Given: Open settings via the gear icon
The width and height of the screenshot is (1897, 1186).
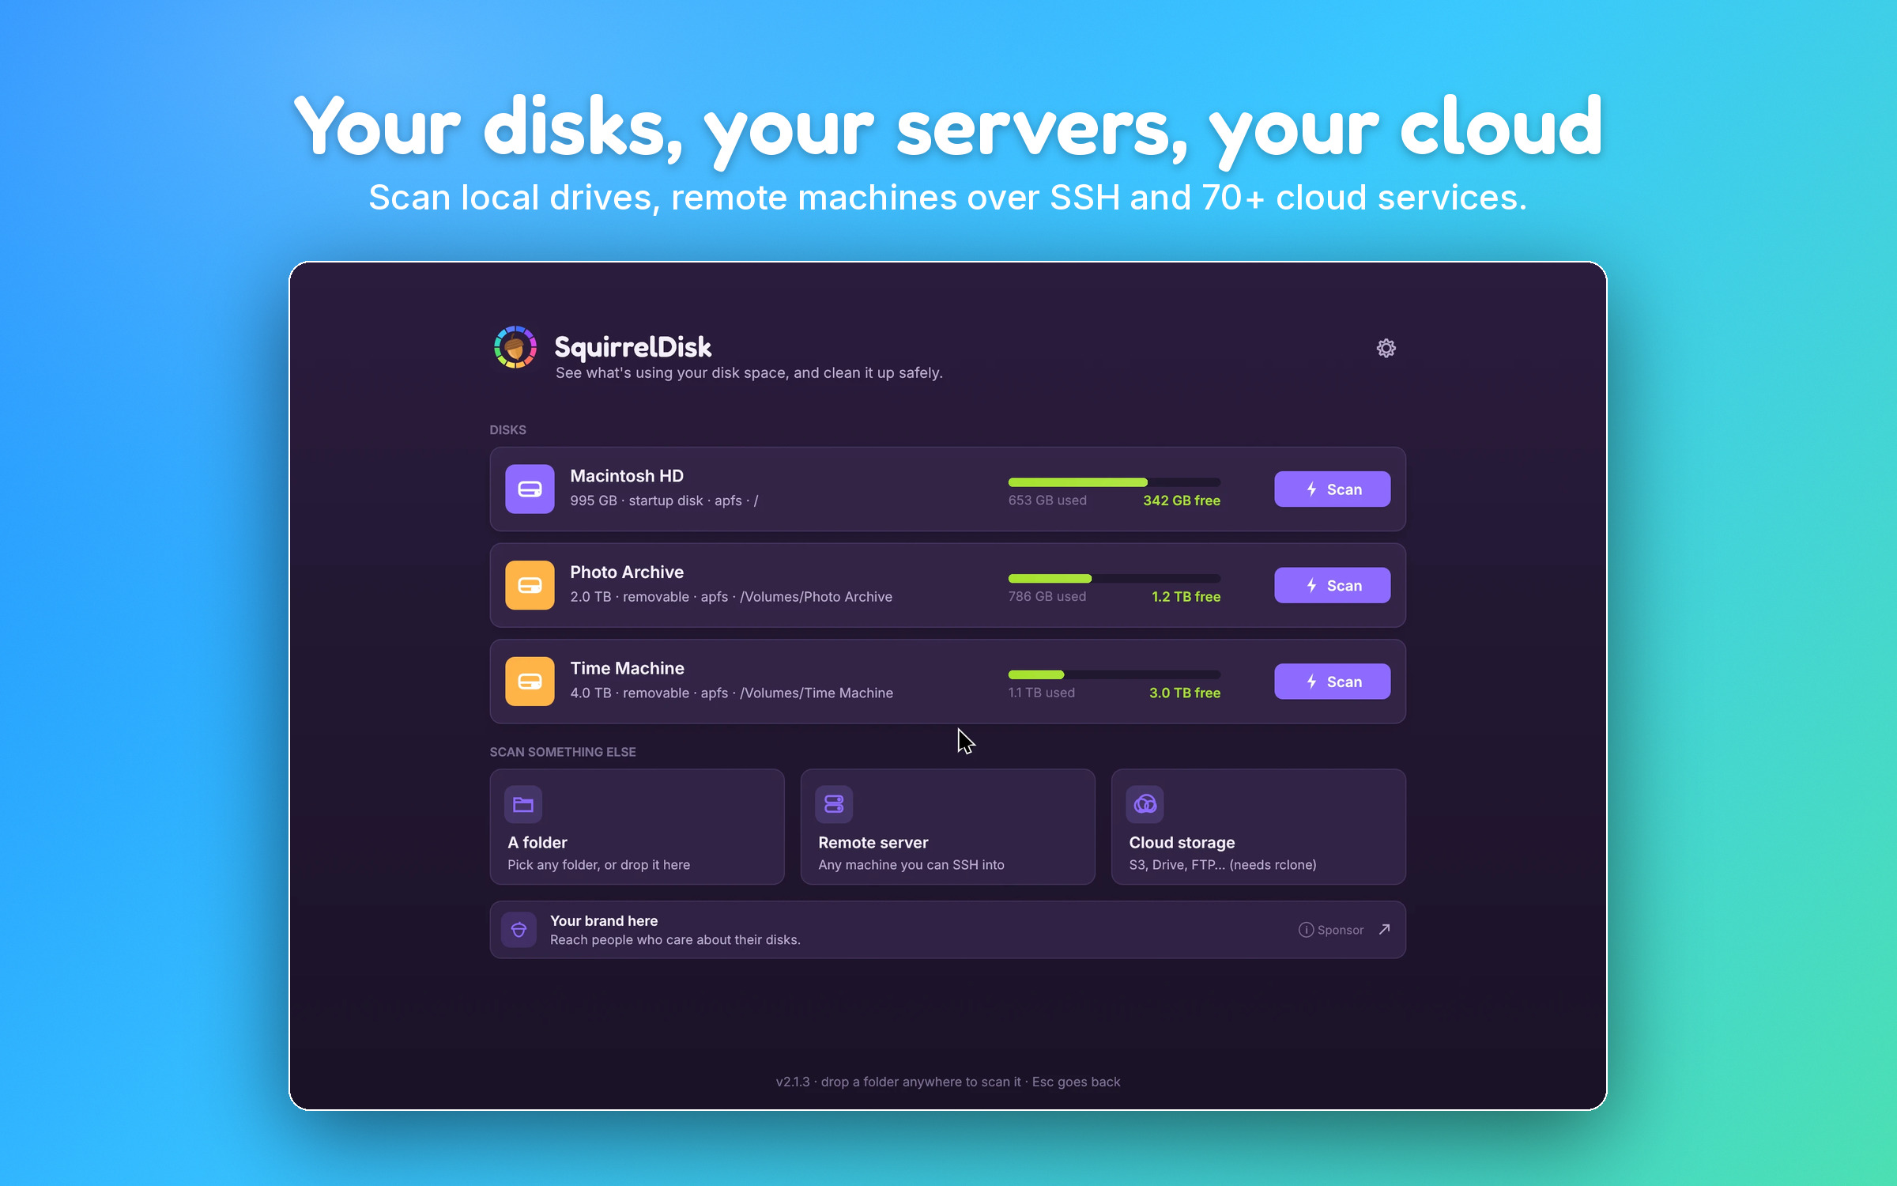Looking at the screenshot, I should [x=1386, y=348].
